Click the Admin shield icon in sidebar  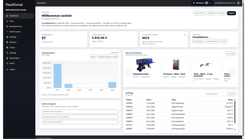point(7,63)
